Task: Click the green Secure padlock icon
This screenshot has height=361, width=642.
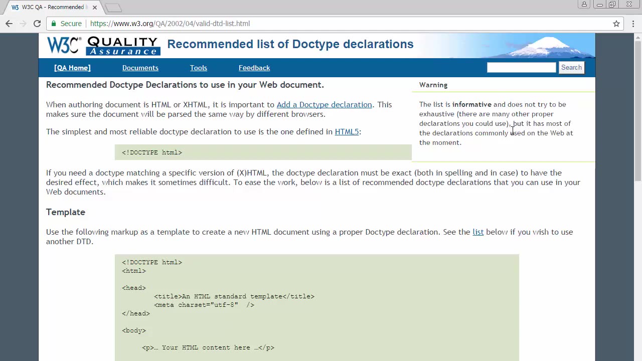Action: point(54,24)
